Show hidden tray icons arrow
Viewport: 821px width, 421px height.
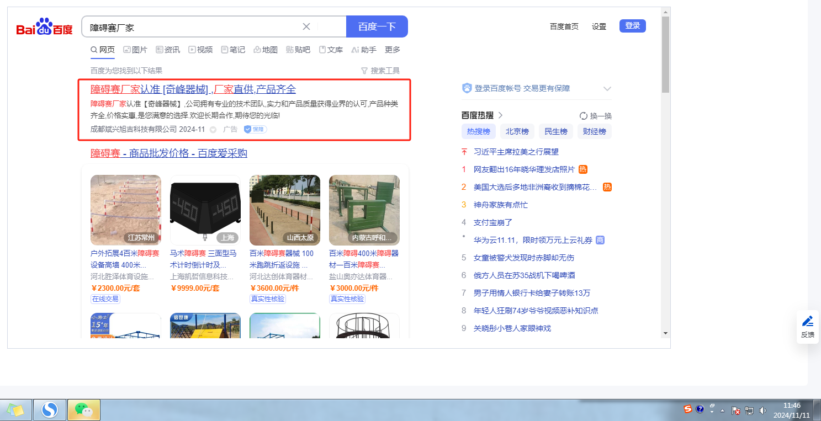(723, 411)
